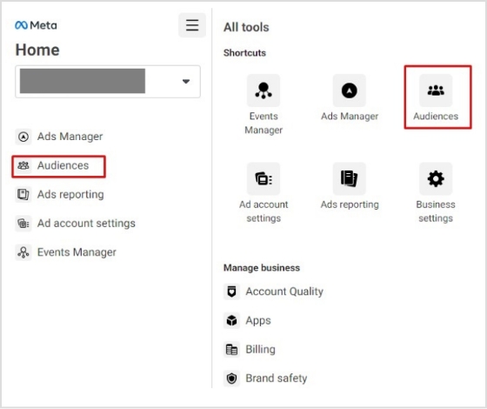Image resolution: width=487 pixels, height=409 pixels.
Task: Click the greyed account name field
Action: tap(83, 81)
